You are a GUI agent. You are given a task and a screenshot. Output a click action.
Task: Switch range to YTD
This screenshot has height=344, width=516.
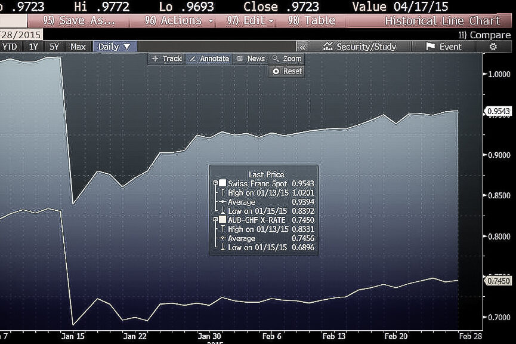click(10, 47)
